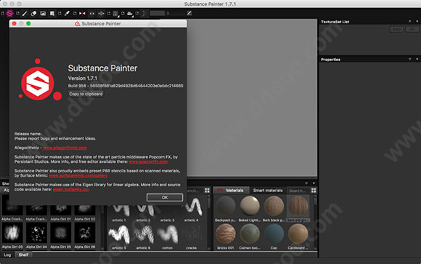421x264 pixels.
Task: Toggle grid view icon in Materials shelf
Action: [x=314, y=191]
